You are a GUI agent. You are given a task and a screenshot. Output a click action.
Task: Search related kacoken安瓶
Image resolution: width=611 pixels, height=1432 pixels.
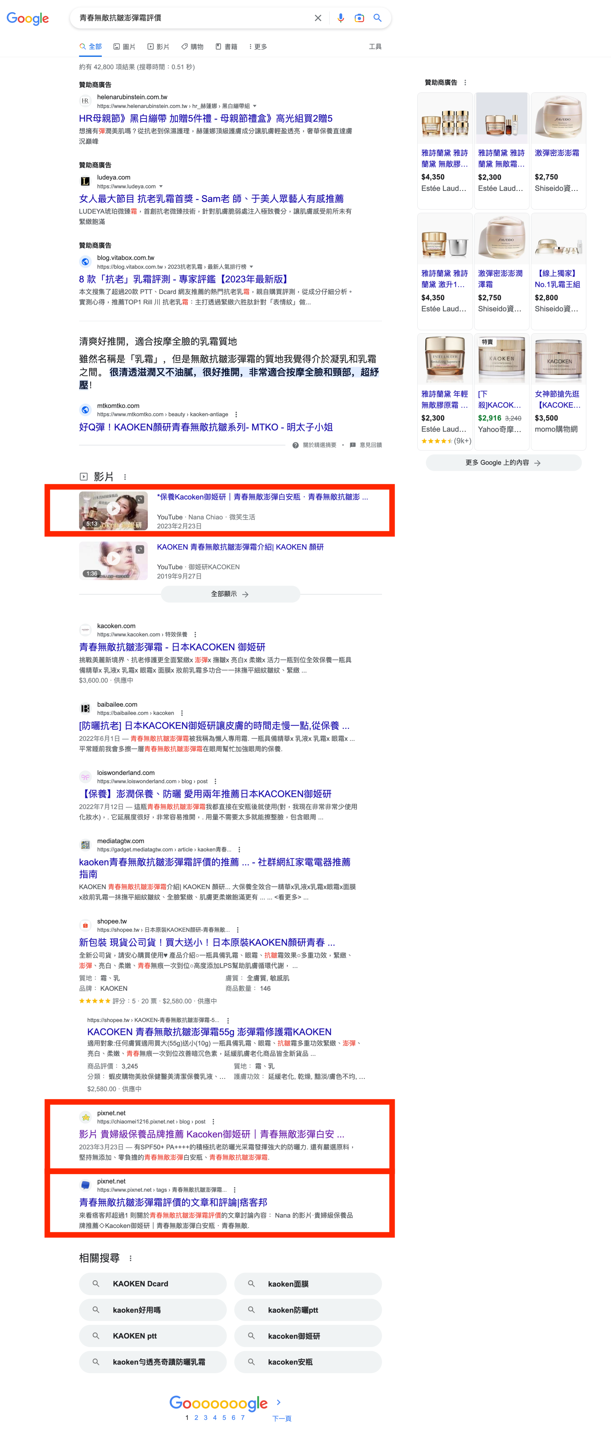[x=308, y=1362]
